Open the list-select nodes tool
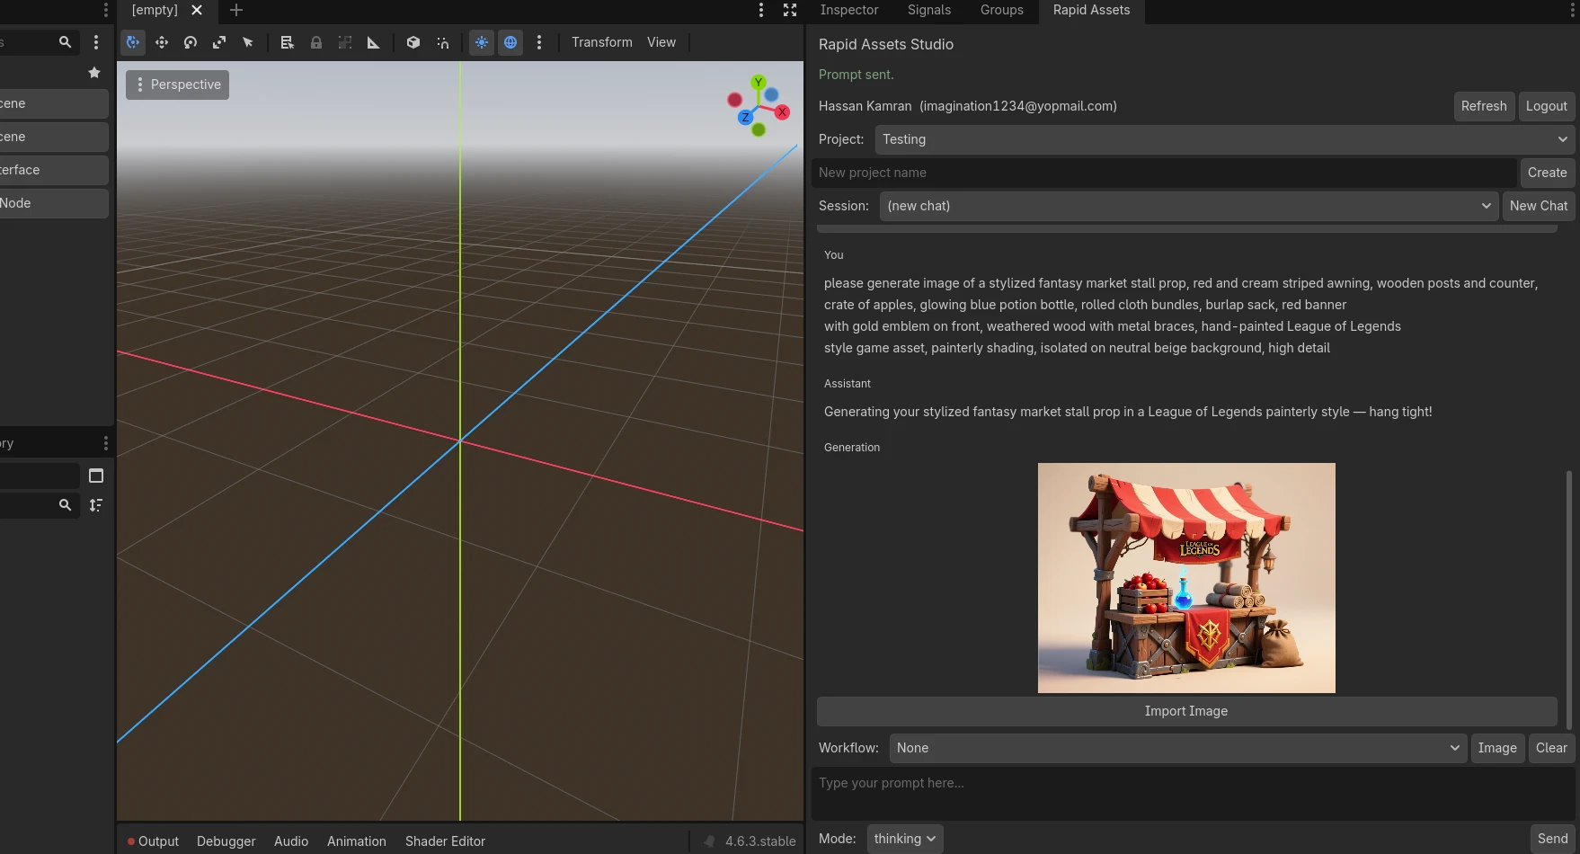 click(x=288, y=42)
